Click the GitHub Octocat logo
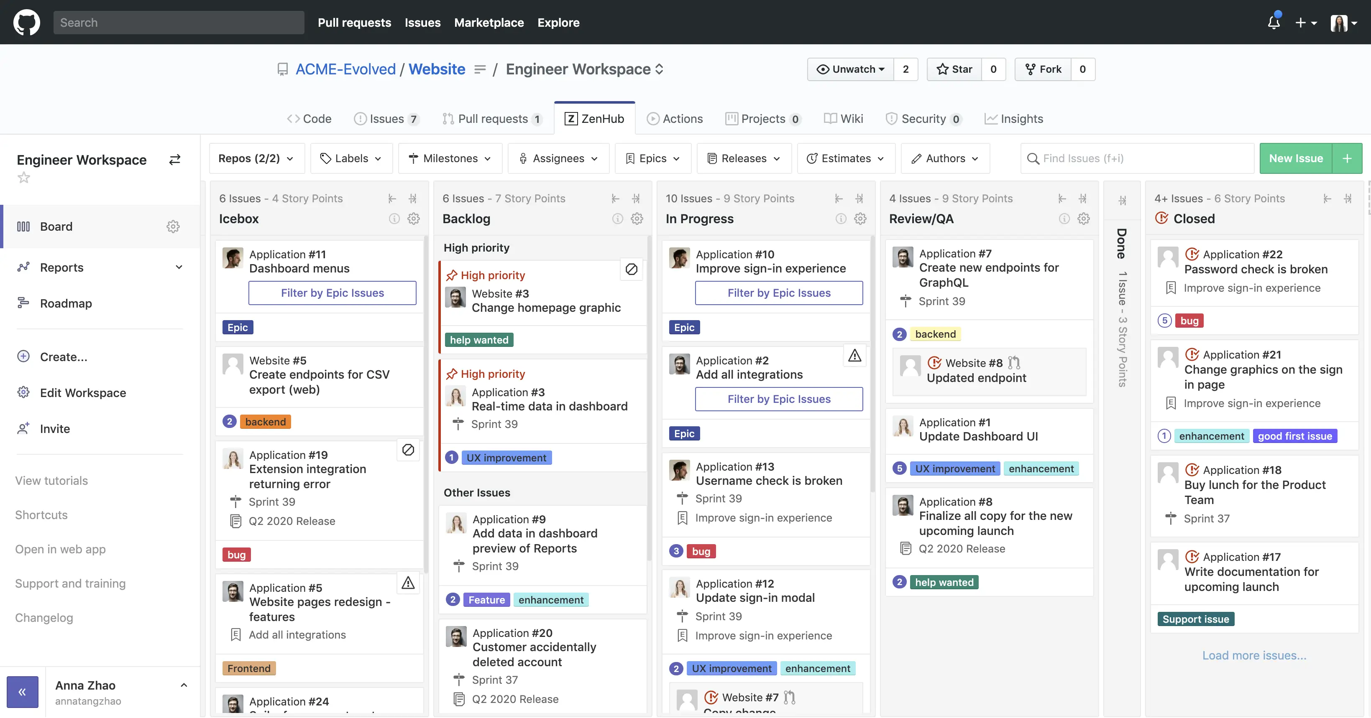Image resolution: width=1371 pixels, height=718 pixels. tap(26, 22)
